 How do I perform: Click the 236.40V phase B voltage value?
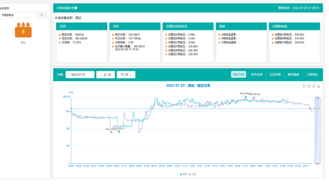pyautogui.click(x=193, y=50)
